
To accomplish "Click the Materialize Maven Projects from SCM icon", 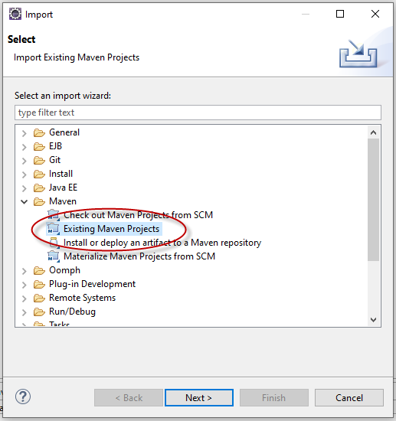I will (54, 256).
